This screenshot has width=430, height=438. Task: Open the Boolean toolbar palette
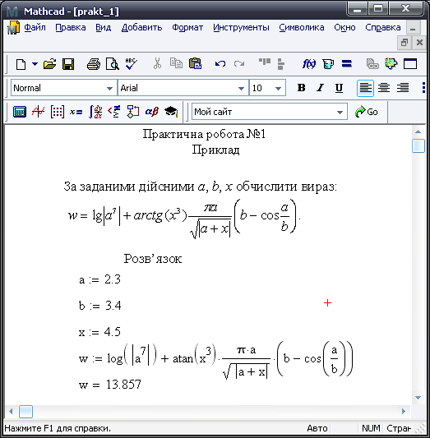tap(114, 112)
